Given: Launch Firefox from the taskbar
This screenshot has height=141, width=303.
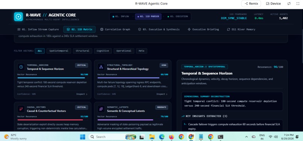Looking at the screenshot, I should [x=171, y=137].
